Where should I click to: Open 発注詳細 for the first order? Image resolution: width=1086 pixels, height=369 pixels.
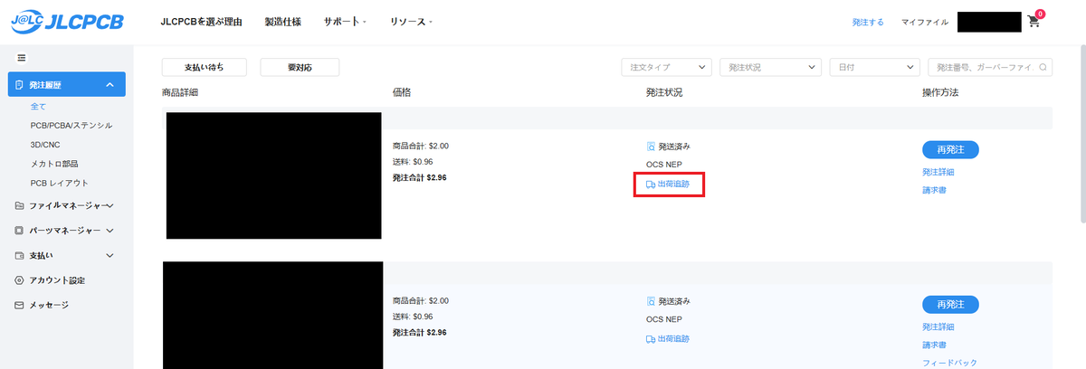pos(938,172)
